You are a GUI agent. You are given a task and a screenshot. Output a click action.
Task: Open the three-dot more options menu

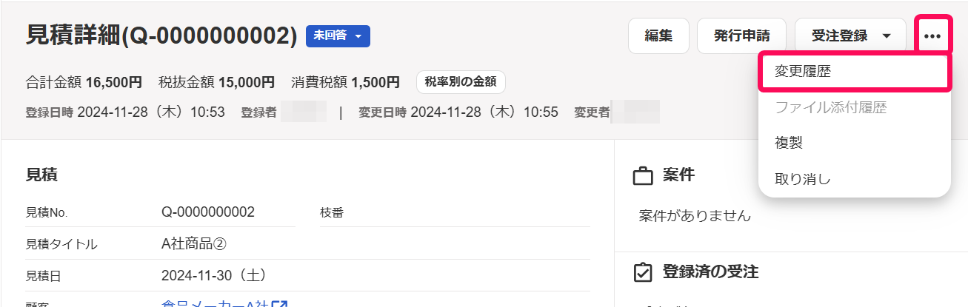click(x=932, y=36)
